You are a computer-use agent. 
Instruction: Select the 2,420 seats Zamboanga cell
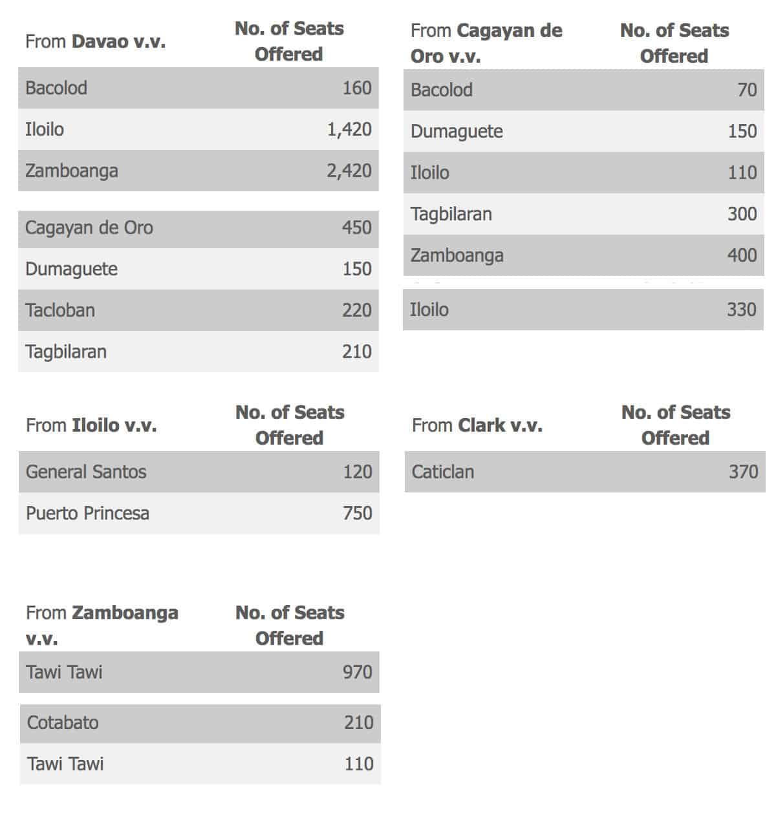tap(349, 171)
